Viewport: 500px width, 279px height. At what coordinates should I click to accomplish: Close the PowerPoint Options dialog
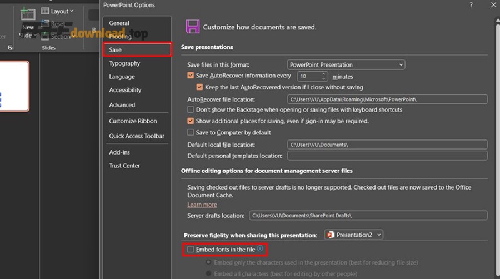pyautogui.click(x=494, y=5)
